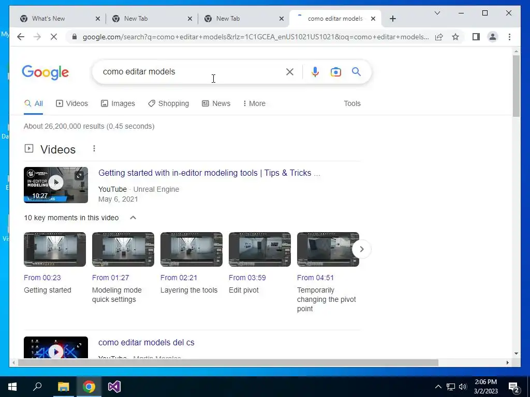This screenshot has width=530, height=397.
Task: Clear the Google search box
Action: 290,71
